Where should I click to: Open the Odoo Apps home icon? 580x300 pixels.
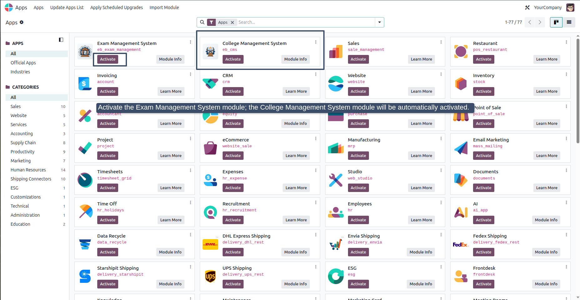(x=9, y=7)
